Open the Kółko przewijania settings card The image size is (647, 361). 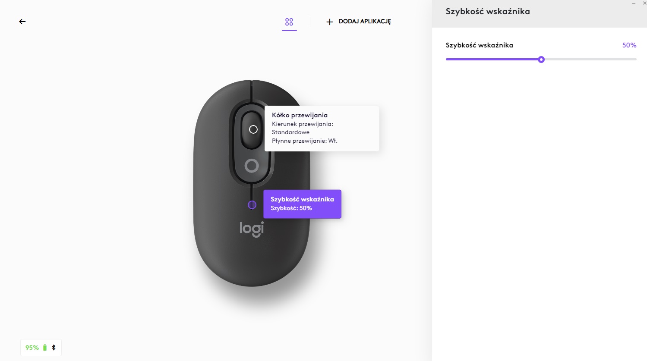click(x=322, y=128)
